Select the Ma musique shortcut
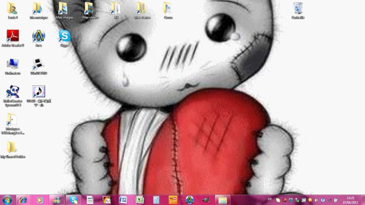 pyautogui.click(x=39, y=11)
